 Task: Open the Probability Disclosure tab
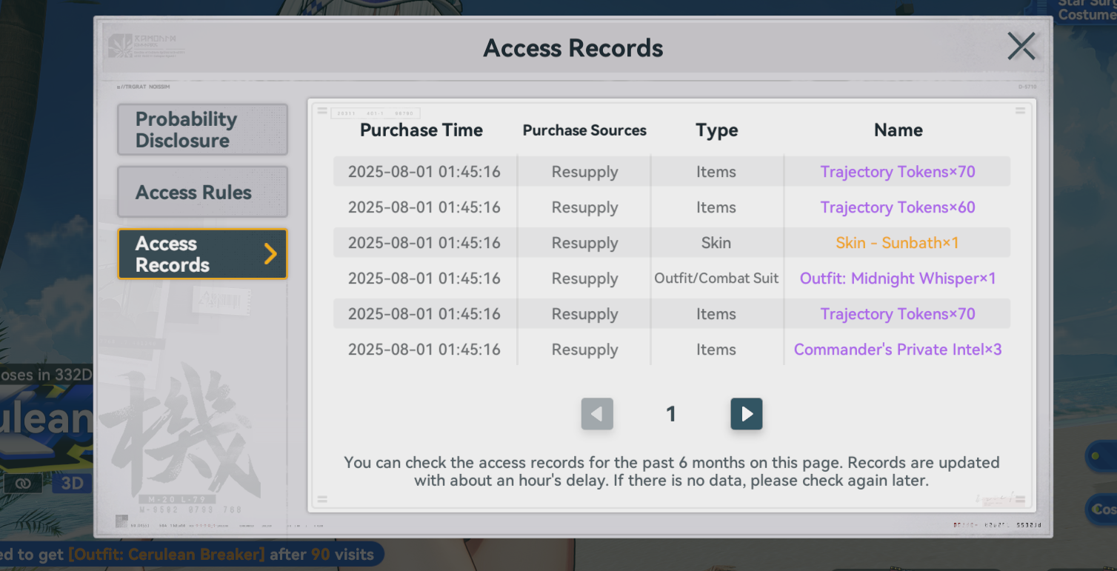click(202, 130)
